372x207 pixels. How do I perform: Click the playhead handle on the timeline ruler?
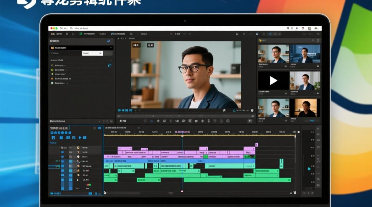(x=182, y=136)
